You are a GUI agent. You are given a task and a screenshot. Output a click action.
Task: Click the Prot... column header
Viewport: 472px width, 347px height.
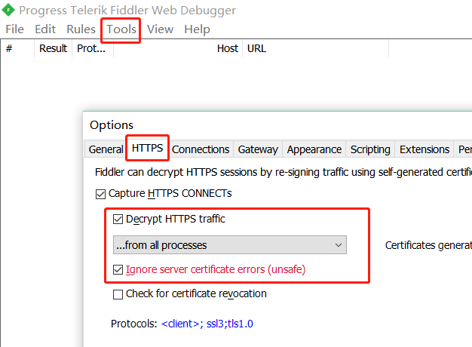[x=93, y=48]
